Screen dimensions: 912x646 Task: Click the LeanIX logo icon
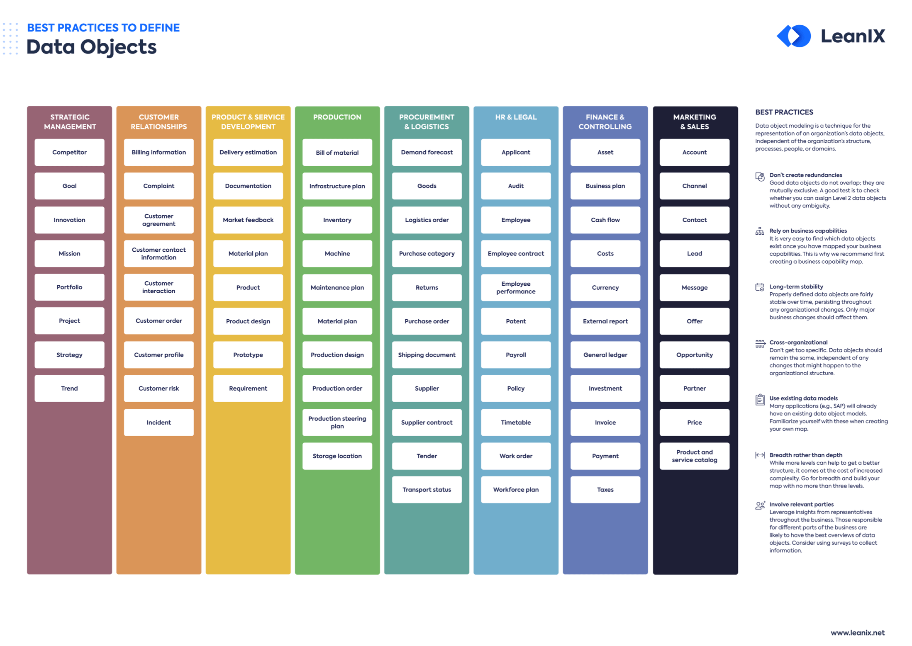[793, 36]
